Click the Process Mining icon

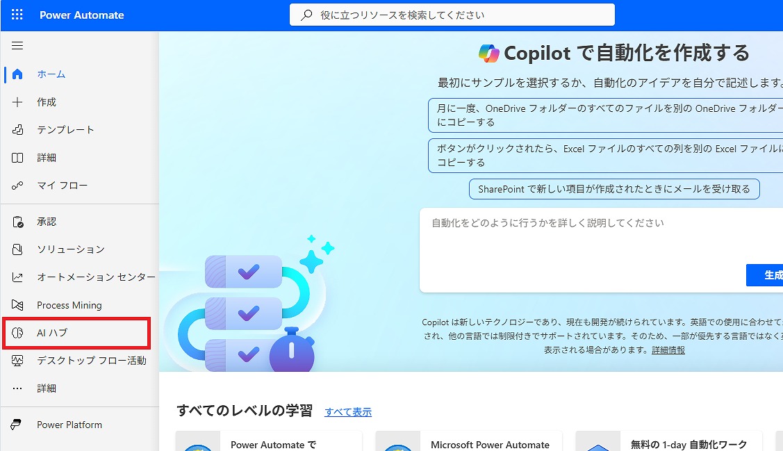point(18,305)
